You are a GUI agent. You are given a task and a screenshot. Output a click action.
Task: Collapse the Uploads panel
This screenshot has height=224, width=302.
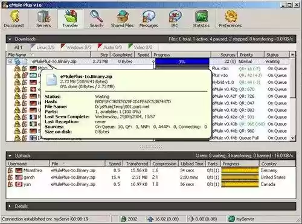(10, 156)
